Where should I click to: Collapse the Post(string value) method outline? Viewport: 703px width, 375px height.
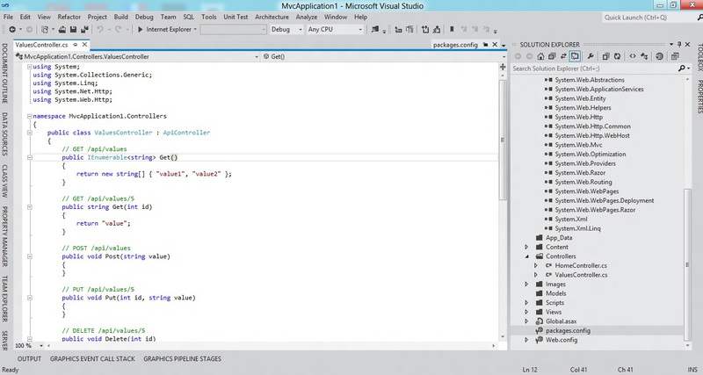29,256
